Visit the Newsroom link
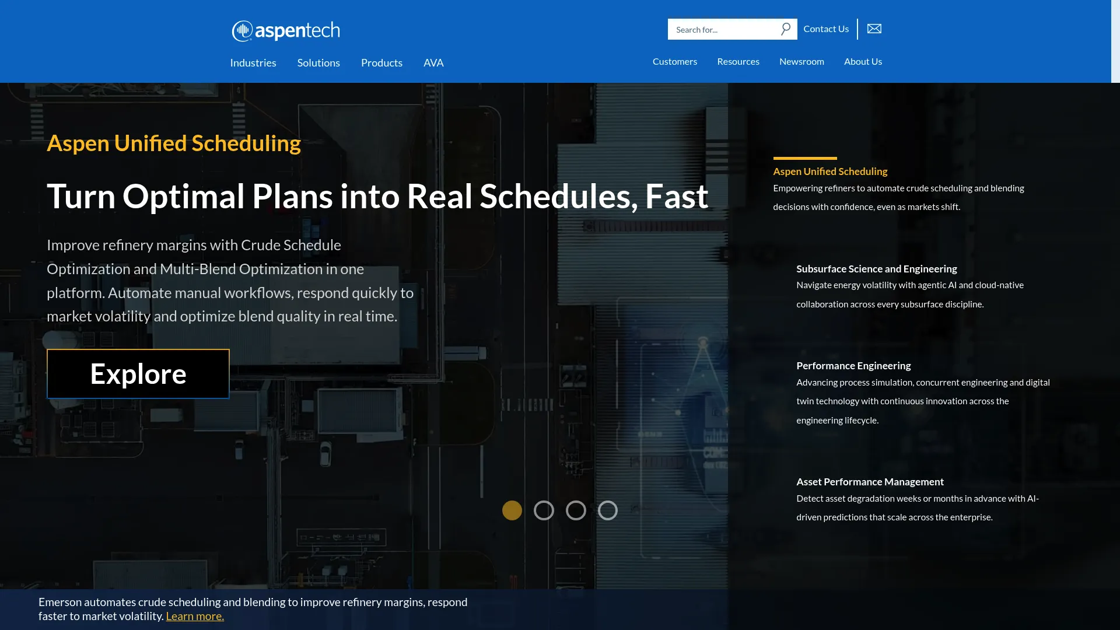The height and width of the screenshot is (630, 1120). click(x=801, y=61)
